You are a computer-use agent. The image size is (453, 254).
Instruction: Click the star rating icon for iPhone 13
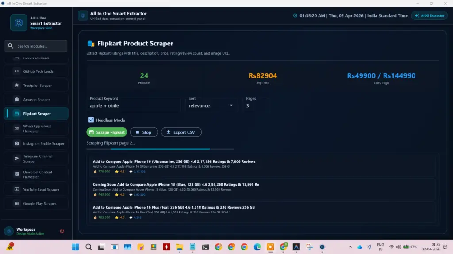117,194
